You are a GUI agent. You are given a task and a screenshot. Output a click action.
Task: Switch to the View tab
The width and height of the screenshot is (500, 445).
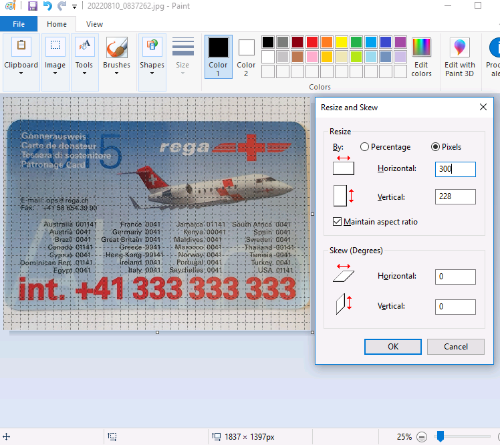point(94,24)
